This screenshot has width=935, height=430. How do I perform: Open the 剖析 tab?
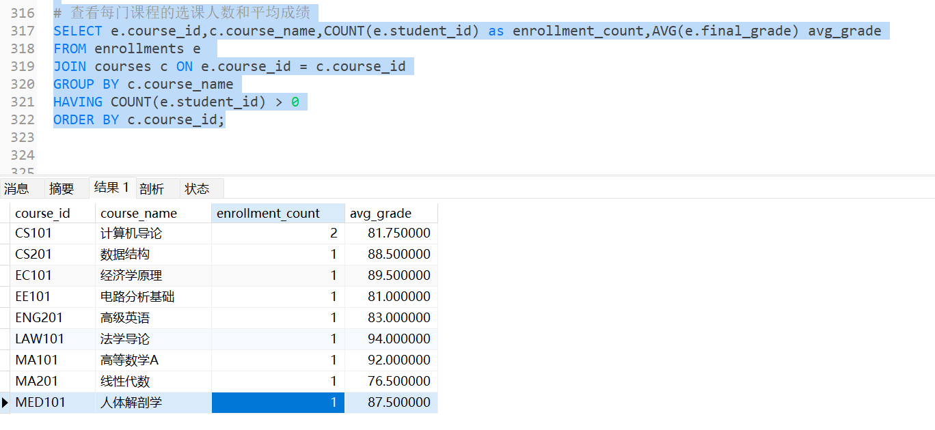click(152, 189)
